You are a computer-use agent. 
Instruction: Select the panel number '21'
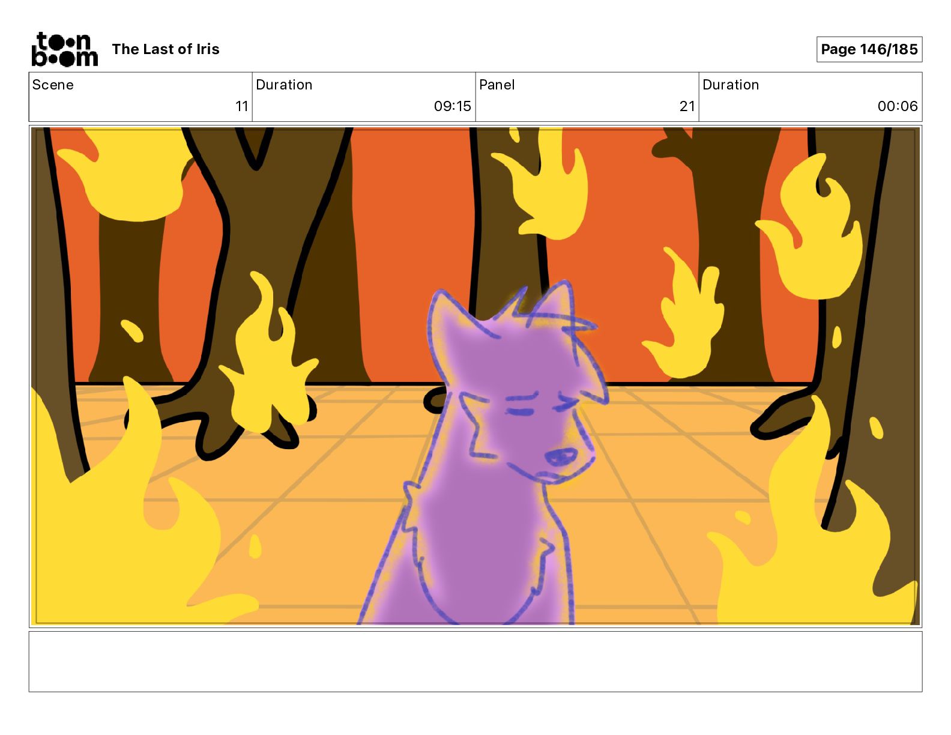(x=687, y=106)
